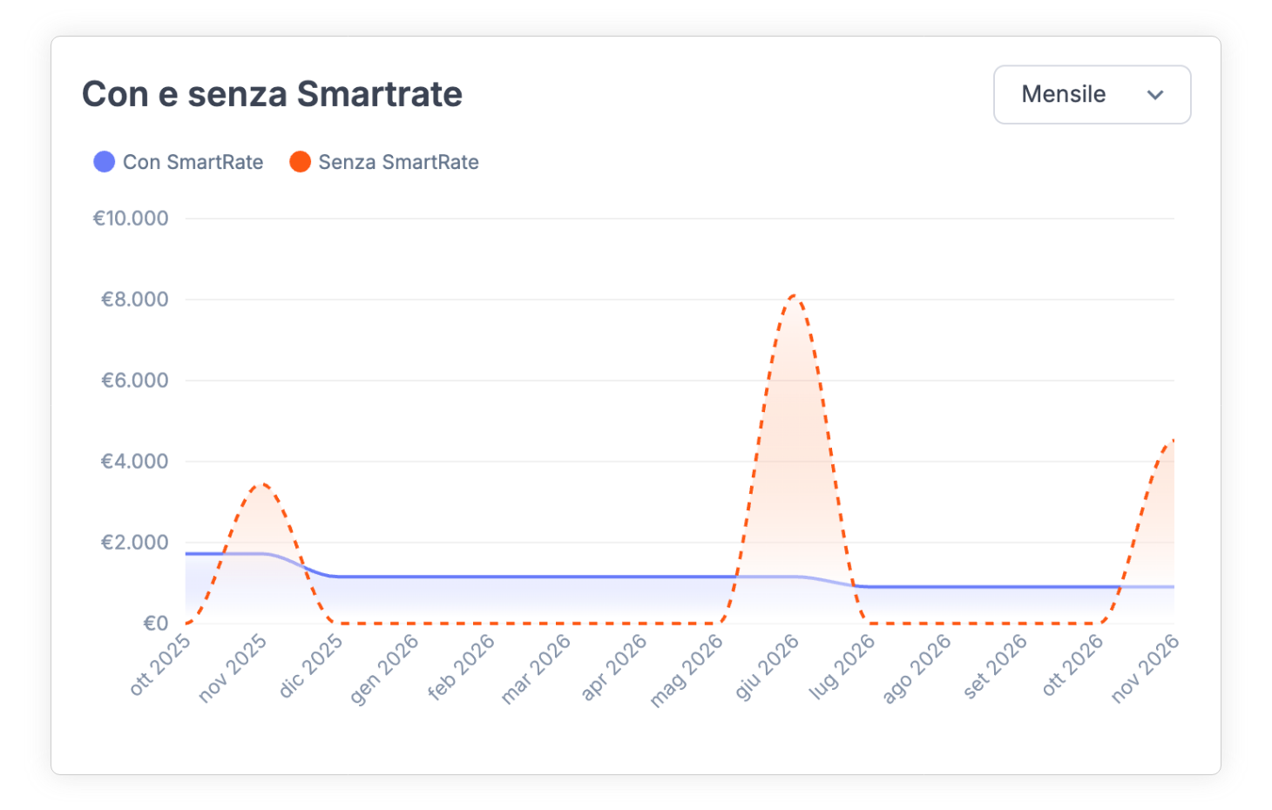Image resolution: width=1272 pixels, height=810 pixels.
Task: Open the Mensile period dropdown
Action: coord(1091,95)
